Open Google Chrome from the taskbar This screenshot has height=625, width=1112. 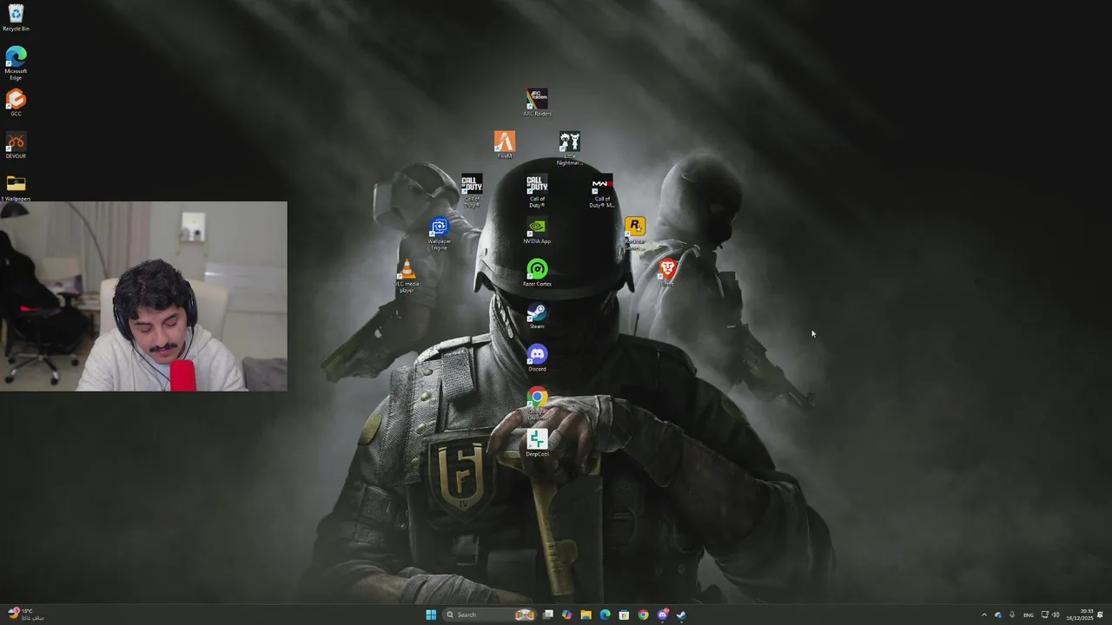click(x=643, y=615)
